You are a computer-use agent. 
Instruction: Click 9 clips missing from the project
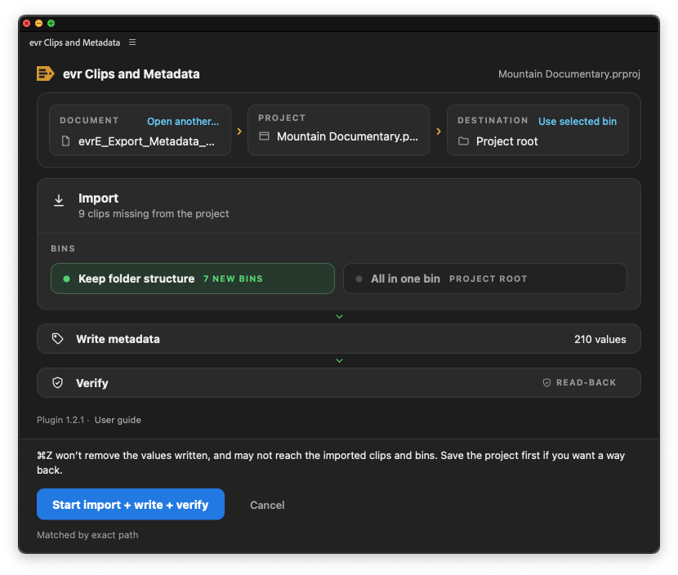click(x=154, y=213)
